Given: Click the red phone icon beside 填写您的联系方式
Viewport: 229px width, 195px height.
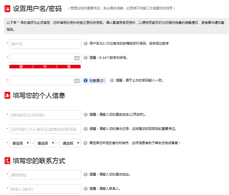Looking at the screenshot, I should tap(7, 161).
